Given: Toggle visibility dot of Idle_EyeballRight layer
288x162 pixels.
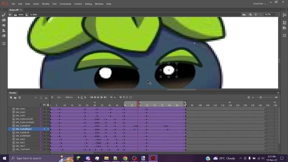Looking at the screenshot, I should point(44,129).
